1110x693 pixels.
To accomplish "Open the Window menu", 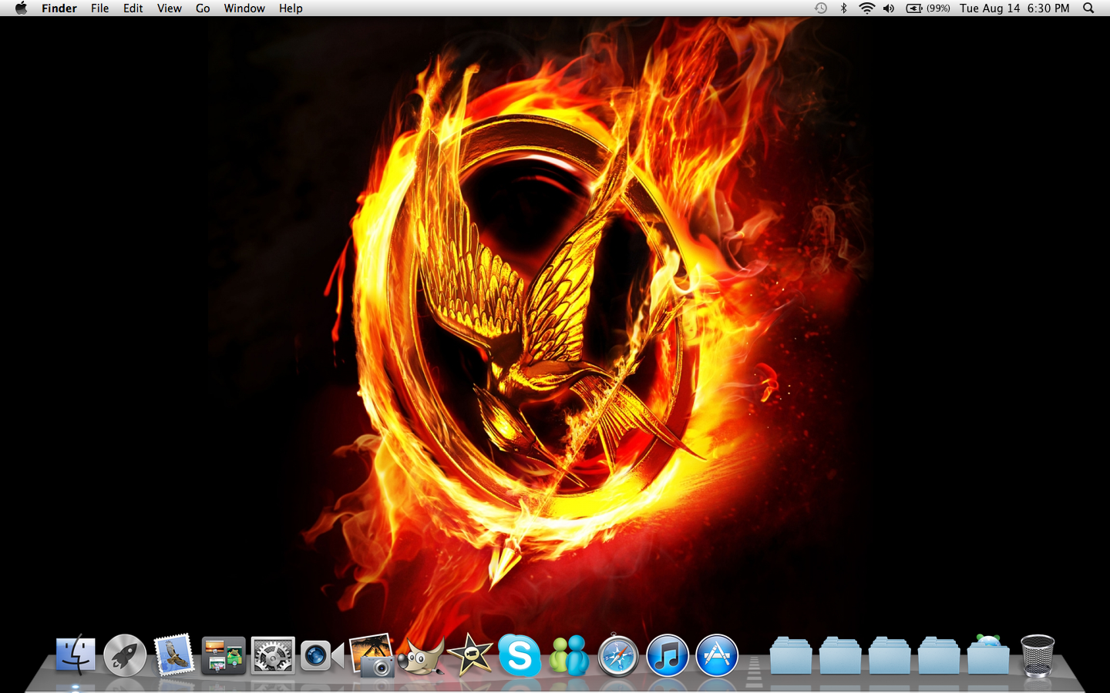I will 244,8.
